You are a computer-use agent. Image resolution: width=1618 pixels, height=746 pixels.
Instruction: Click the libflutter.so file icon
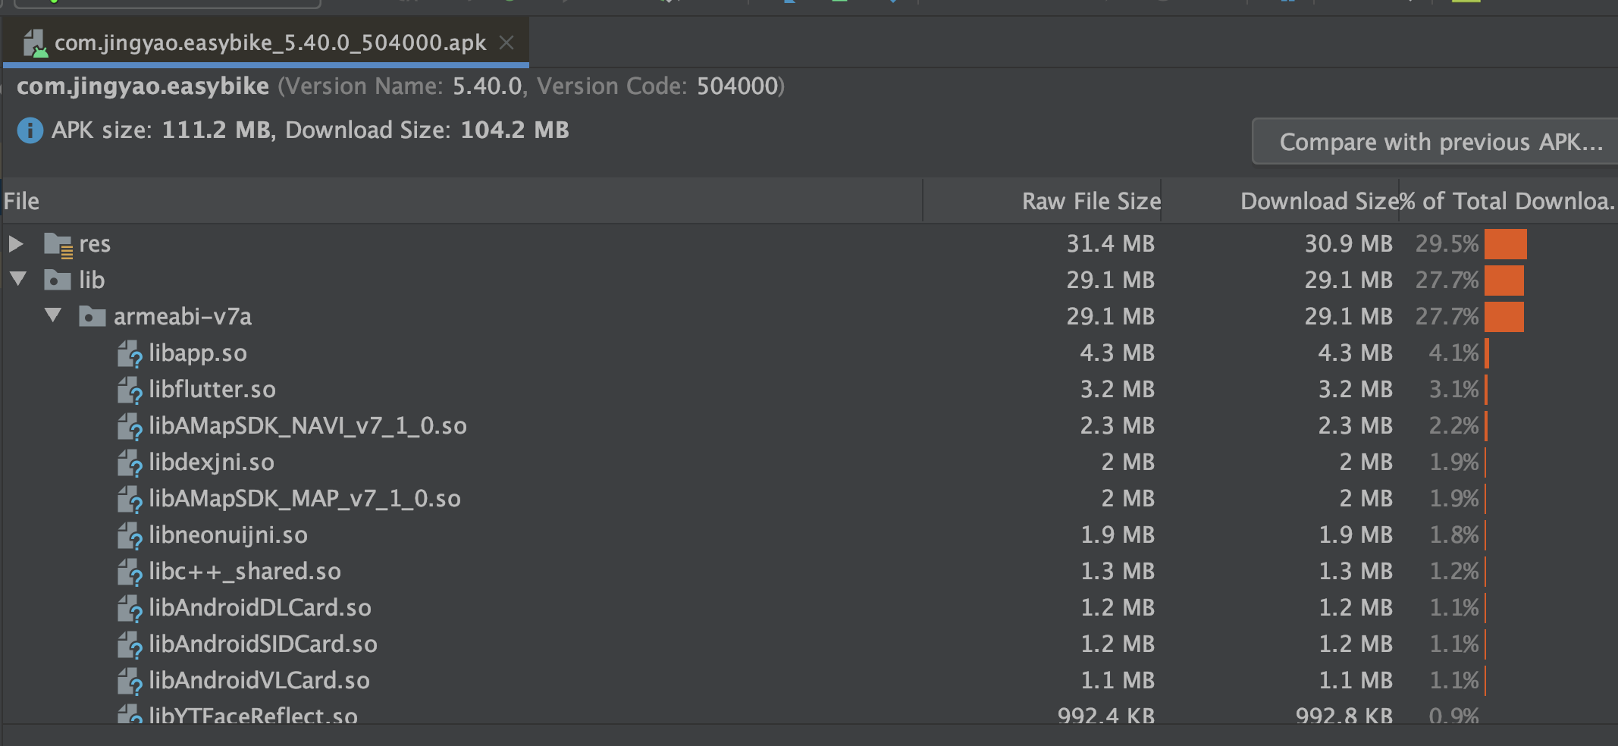(130, 390)
